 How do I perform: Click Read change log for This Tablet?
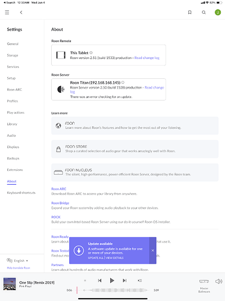pyautogui.click(x=147, y=58)
